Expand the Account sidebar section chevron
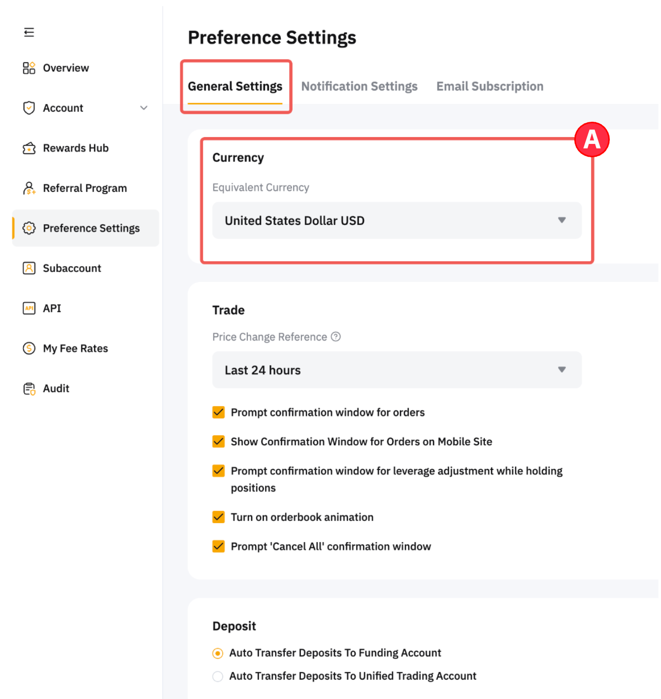Screen dimensions: 661x699 144,108
